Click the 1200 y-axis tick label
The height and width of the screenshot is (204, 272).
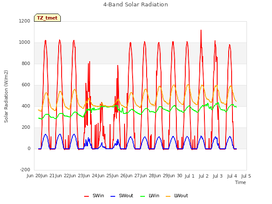pos(25,21)
